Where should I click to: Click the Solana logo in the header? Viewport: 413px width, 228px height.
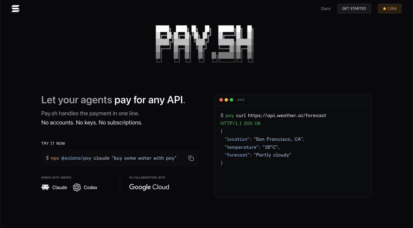[15, 9]
